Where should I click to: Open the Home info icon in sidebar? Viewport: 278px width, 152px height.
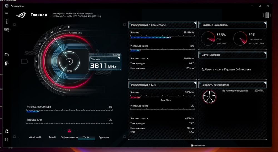(x=7, y=21)
